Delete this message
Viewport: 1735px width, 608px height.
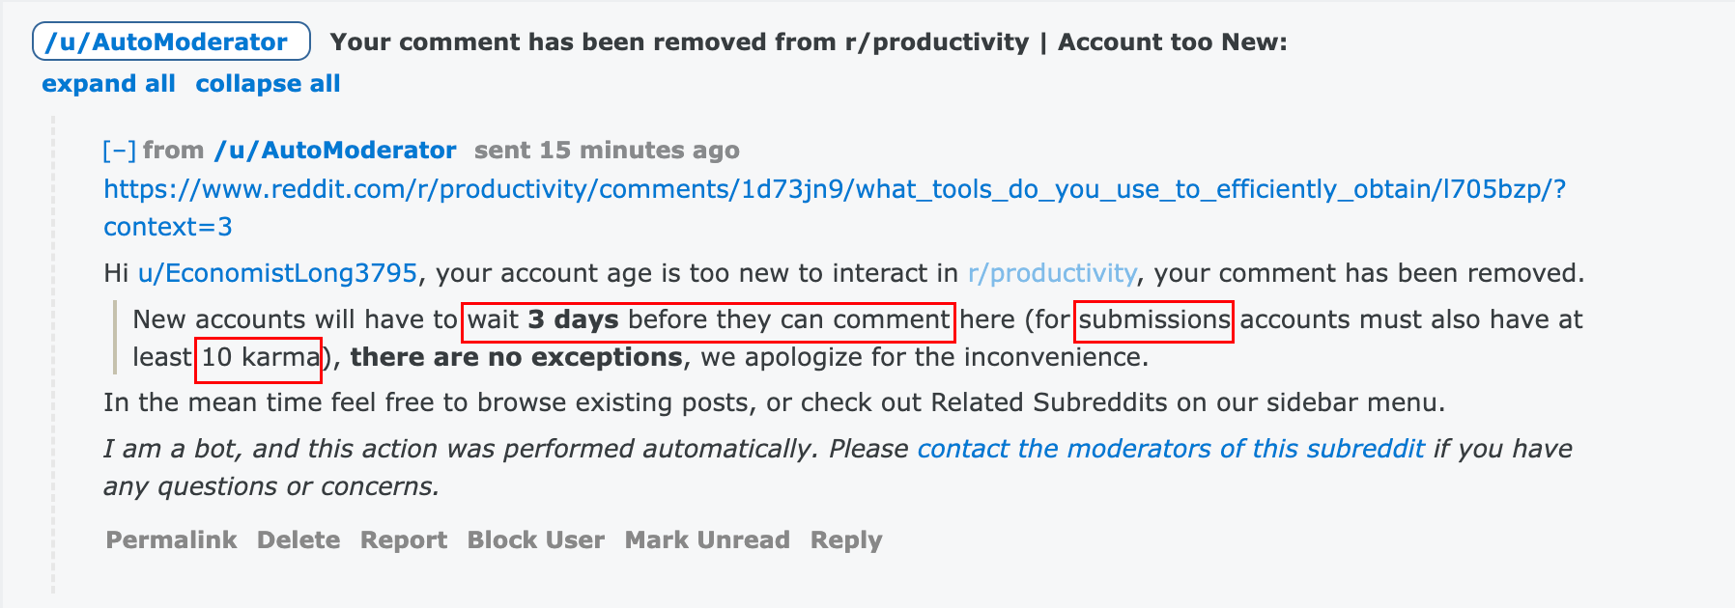point(299,540)
